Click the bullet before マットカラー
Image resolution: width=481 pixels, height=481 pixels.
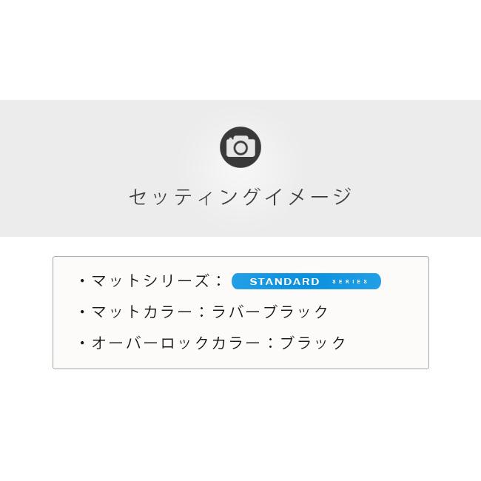[82, 312]
